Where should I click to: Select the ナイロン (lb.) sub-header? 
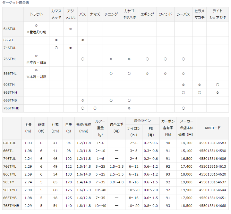click(133, 132)
